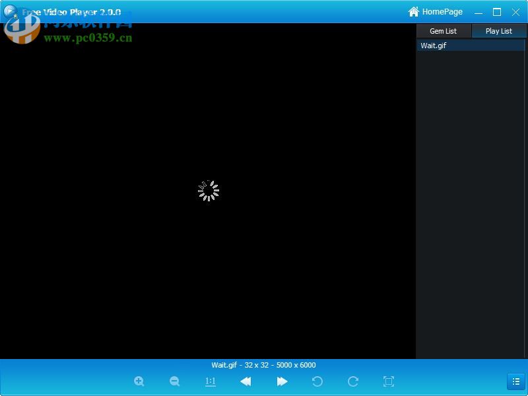Viewport: 528px width, 396px height.
Task: Select the Zoom Out tool
Action: 175,381
